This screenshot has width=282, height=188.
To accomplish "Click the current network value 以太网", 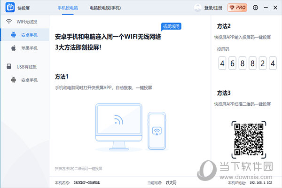I will click(x=171, y=183).
